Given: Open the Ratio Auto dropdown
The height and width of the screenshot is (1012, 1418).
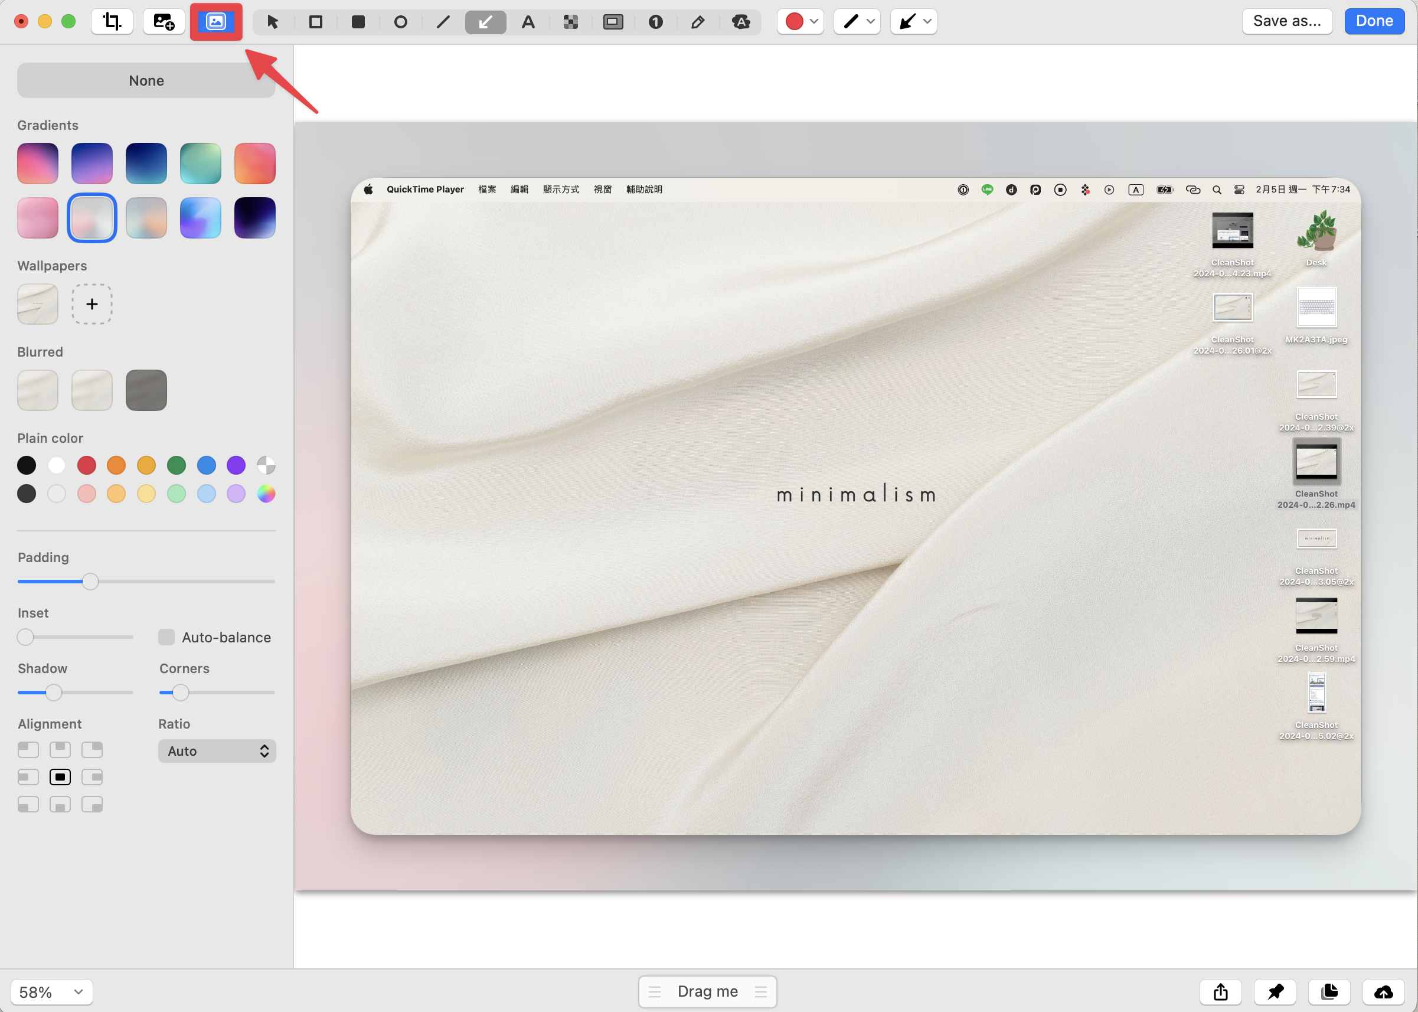Looking at the screenshot, I should point(217,751).
